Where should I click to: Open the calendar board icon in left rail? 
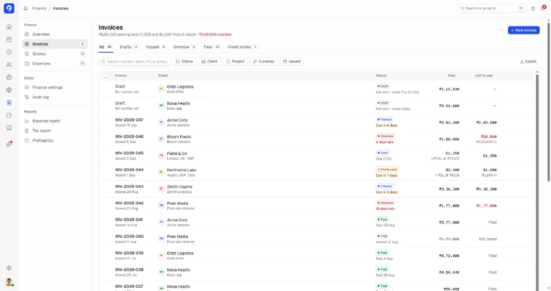click(9, 39)
